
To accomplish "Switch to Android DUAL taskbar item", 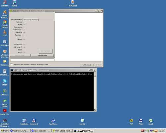I will (20, 131).
